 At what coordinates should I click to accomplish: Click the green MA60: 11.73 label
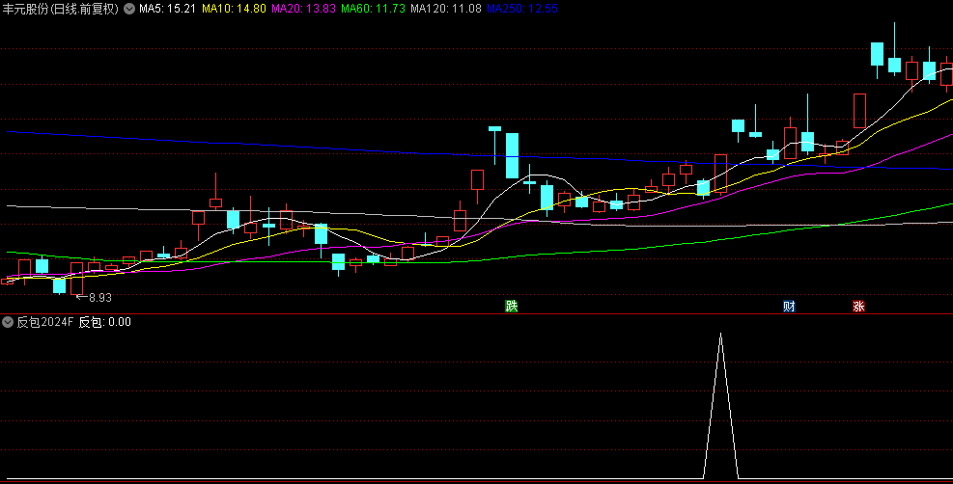tap(373, 9)
